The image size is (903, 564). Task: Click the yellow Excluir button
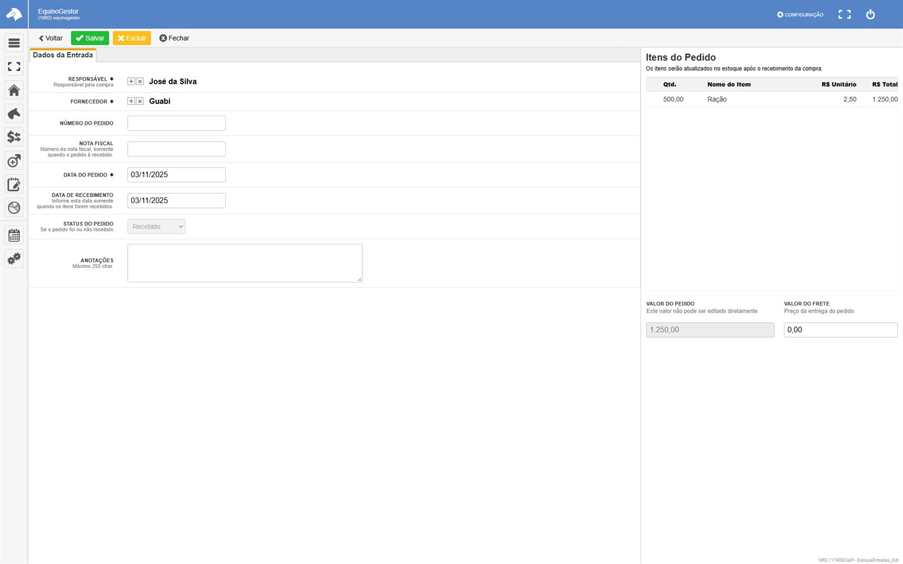[131, 38]
